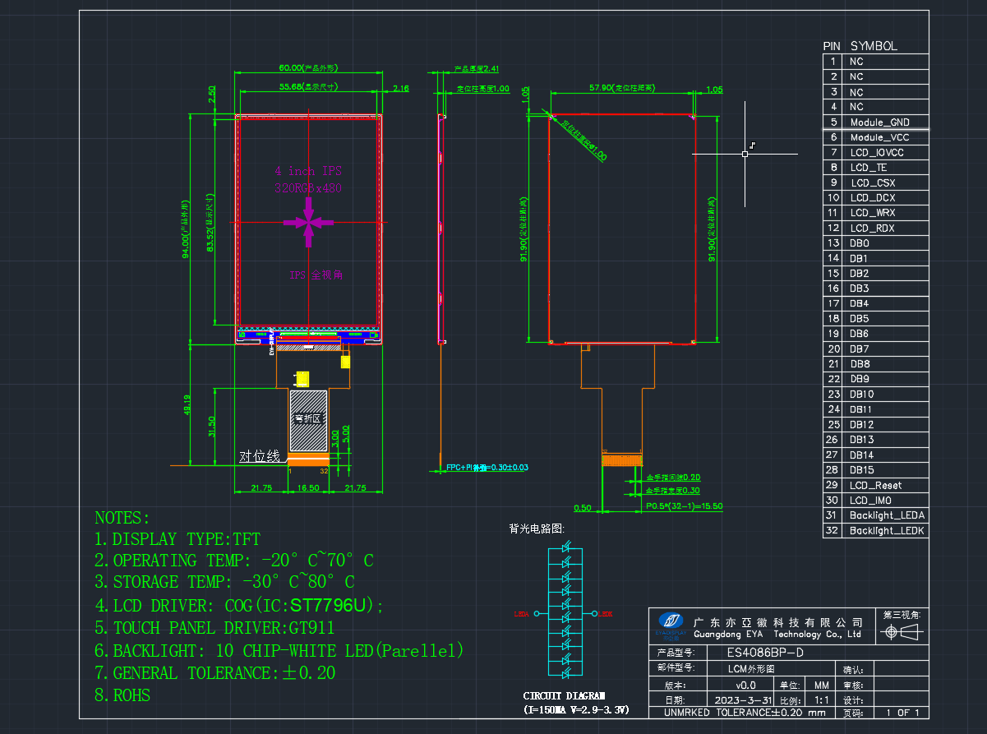Image resolution: width=987 pixels, height=734 pixels.
Task: Click the LEDA terminal circle in circuit diagram
Action: 537,613
